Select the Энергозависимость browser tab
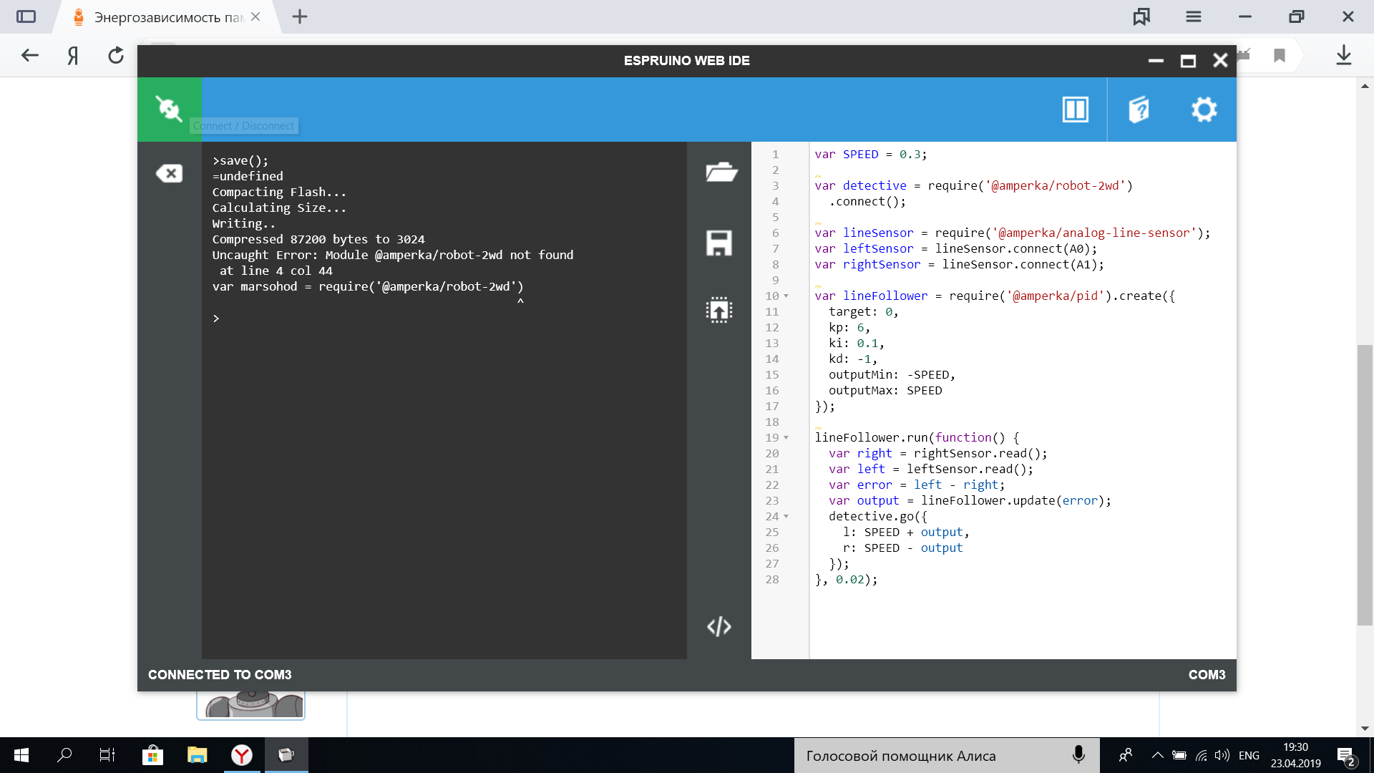Screen dimensions: 1374x773 click(168, 16)
